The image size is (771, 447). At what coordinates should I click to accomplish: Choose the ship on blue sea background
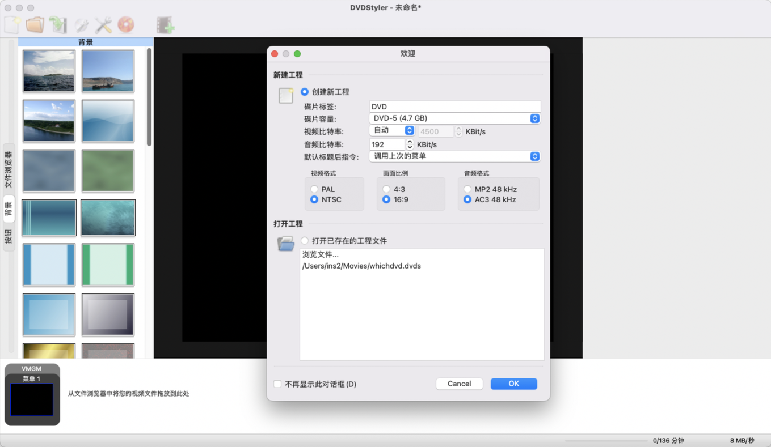point(108,71)
